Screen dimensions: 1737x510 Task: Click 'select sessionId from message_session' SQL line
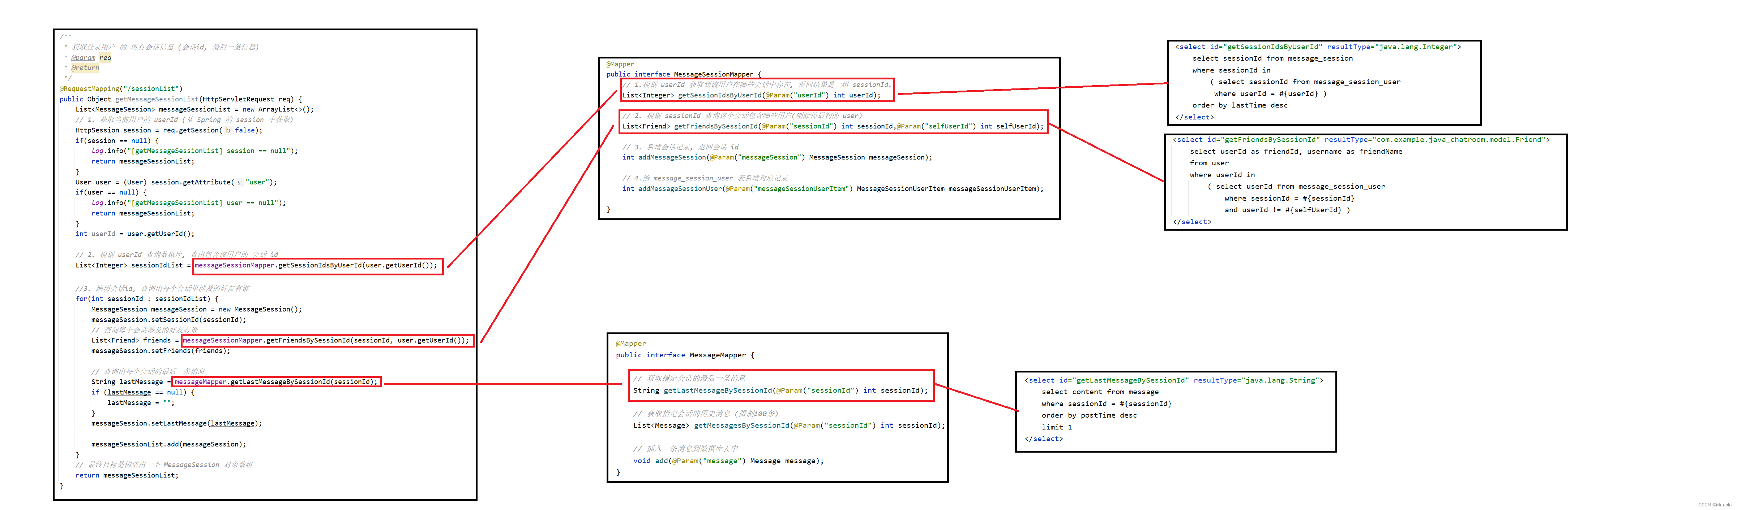pos(1272,58)
